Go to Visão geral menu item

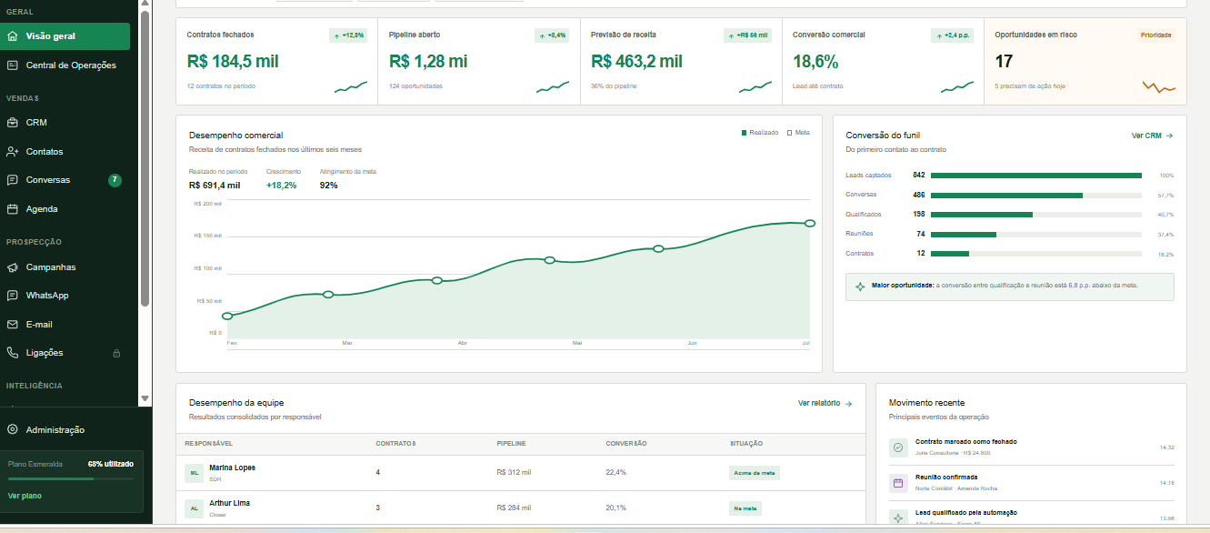click(65, 36)
